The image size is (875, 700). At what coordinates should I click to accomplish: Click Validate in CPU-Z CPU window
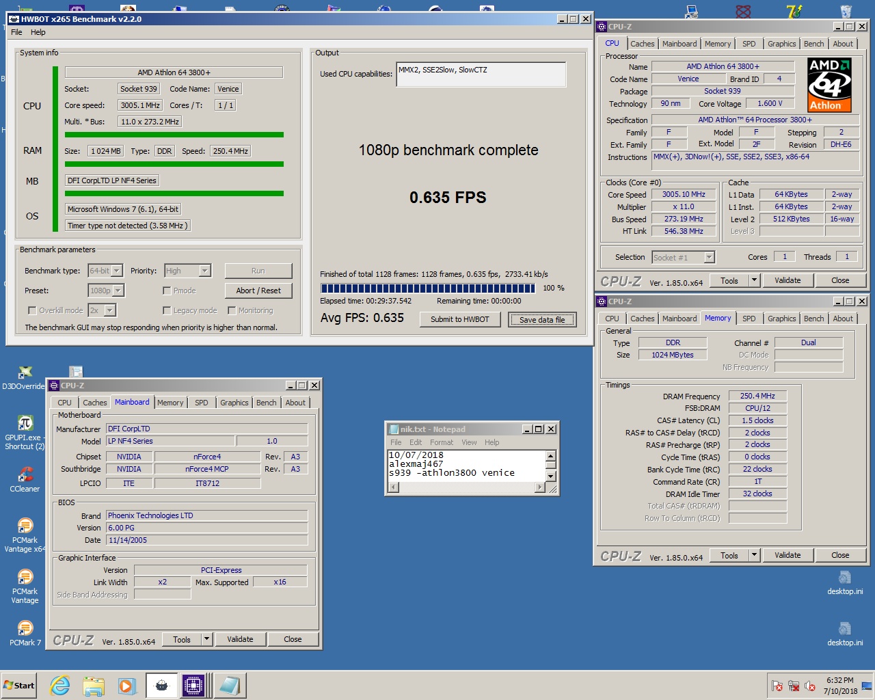pyautogui.click(x=787, y=280)
